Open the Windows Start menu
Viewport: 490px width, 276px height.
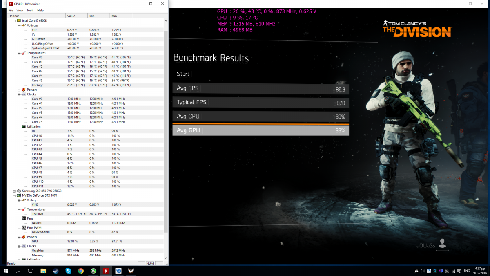click(6, 271)
